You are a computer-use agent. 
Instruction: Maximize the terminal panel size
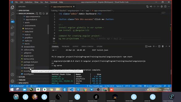click(x=166, y=46)
